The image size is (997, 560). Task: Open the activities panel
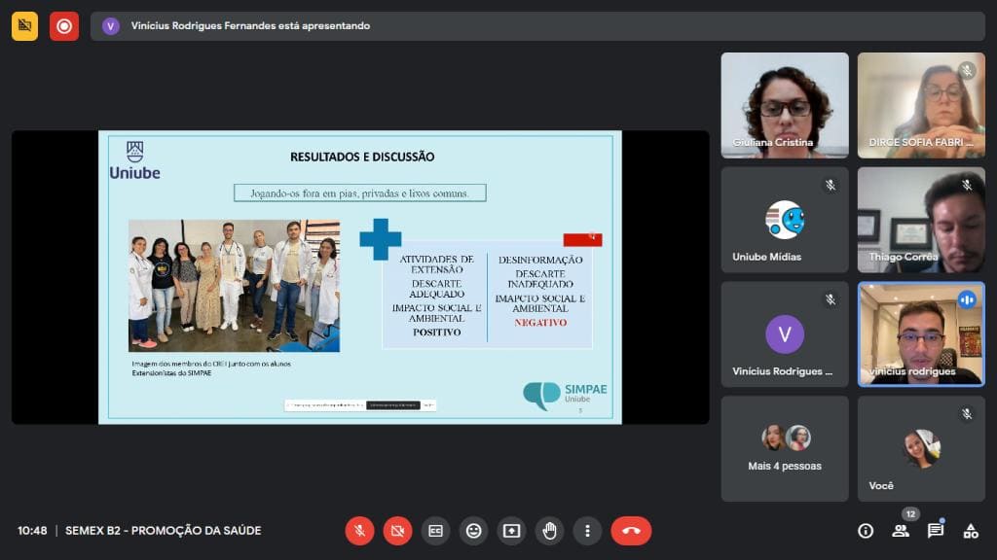pos(971,531)
